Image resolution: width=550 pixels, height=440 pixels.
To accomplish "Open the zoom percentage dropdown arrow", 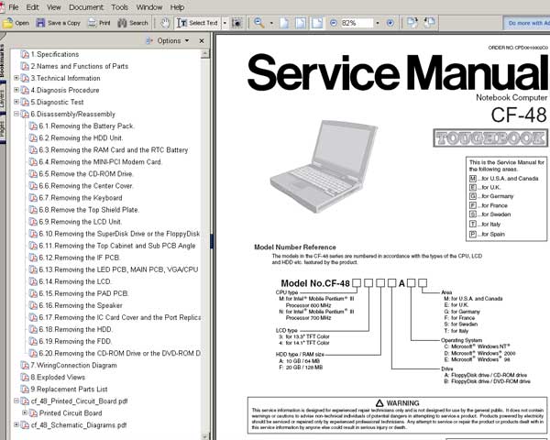I will click(378, 23).
